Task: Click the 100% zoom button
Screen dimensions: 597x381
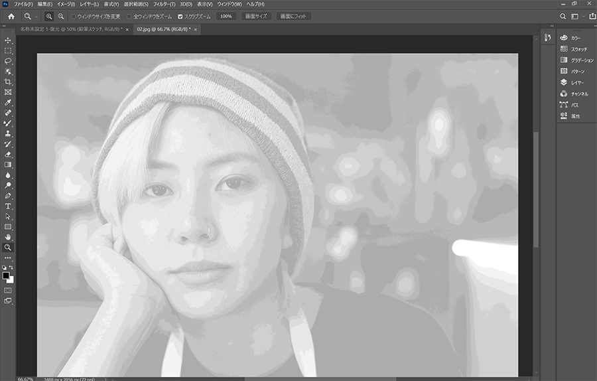Action: click(226, 16)
